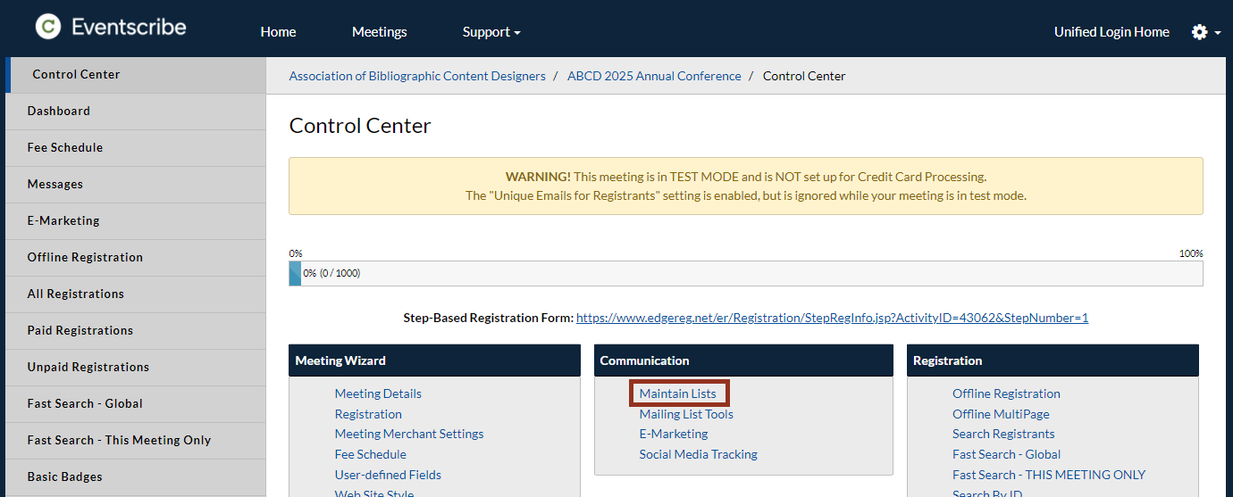Click the registration progress bar
1233x497 pixels.
746,273
